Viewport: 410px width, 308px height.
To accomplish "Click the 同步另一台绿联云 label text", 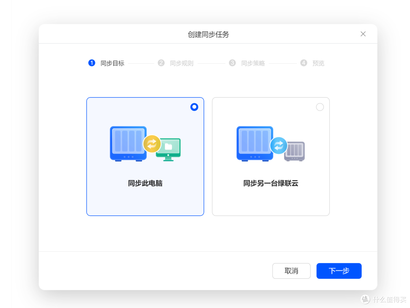I will point(271,183).
